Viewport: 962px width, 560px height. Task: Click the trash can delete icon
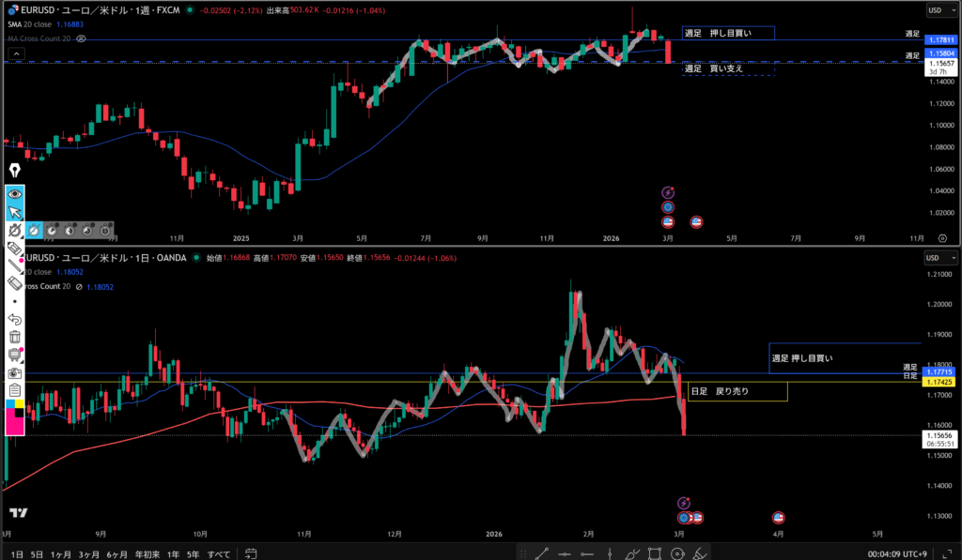point(15,337)
